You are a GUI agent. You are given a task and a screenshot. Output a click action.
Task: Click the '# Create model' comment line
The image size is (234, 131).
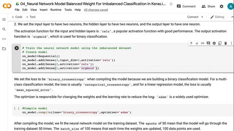(x=35, y=52)
